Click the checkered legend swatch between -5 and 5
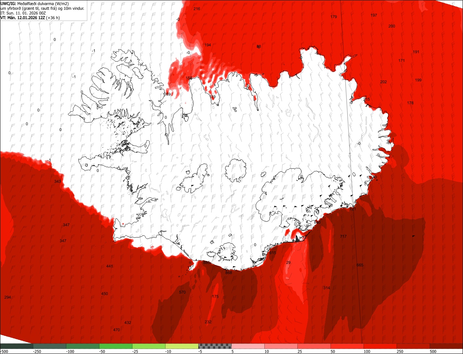 click(x=215, y=346)
